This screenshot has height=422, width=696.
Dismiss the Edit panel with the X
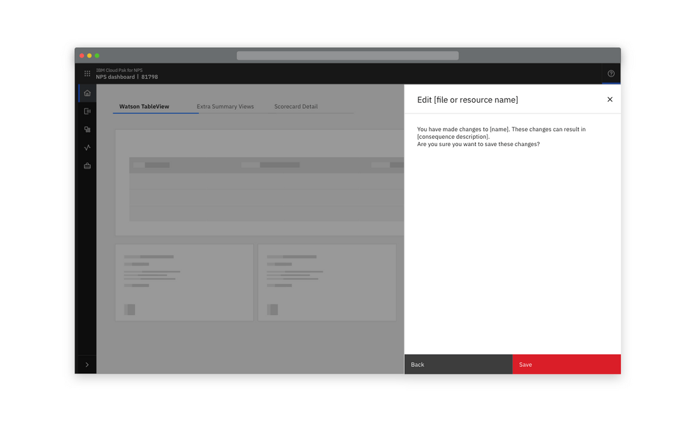[x=610, y=99]
